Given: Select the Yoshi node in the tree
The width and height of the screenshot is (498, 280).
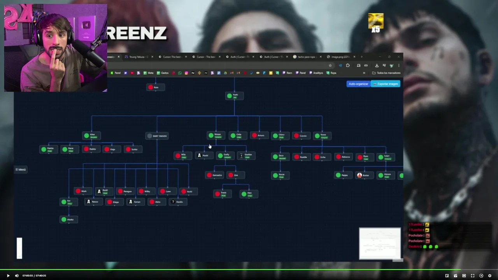Looking at the screenshot, I should (235, 95).
